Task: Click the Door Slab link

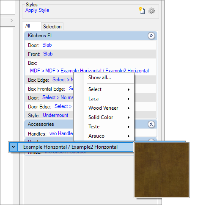Action: pos(47,45)
